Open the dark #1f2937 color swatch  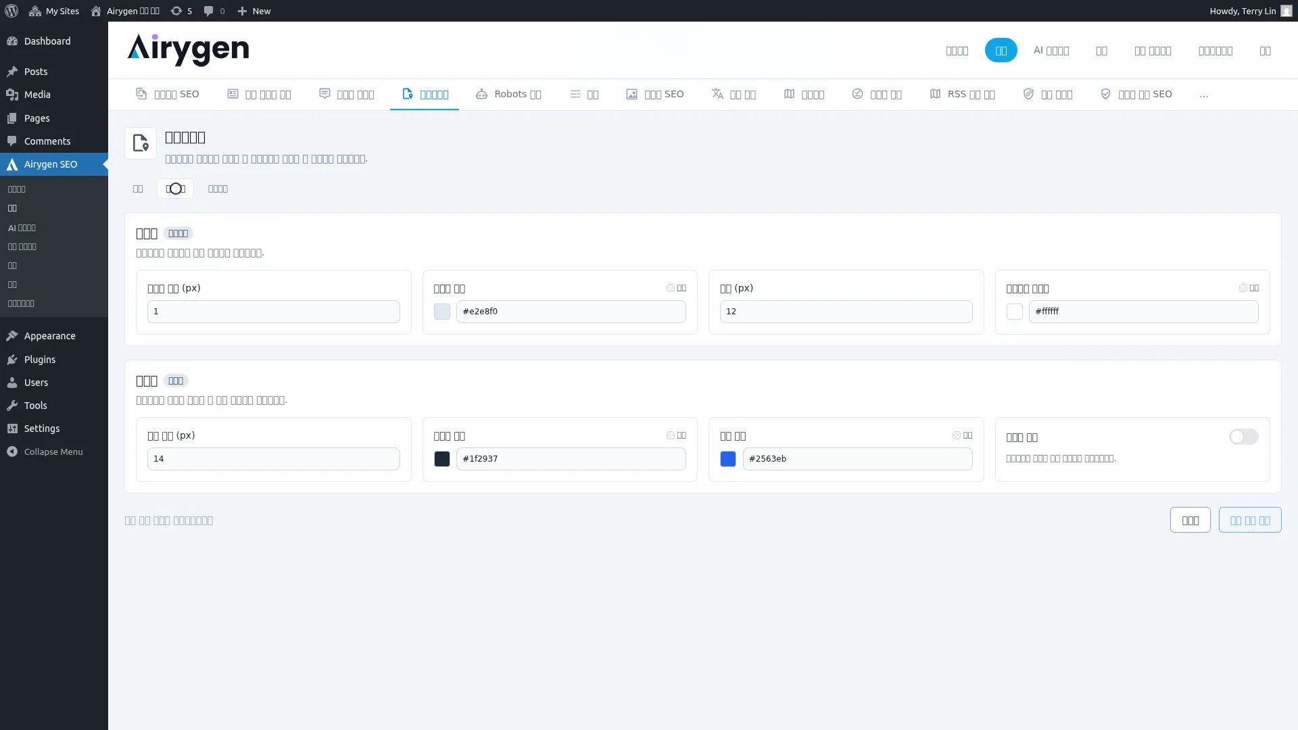[x=442, y=459]
